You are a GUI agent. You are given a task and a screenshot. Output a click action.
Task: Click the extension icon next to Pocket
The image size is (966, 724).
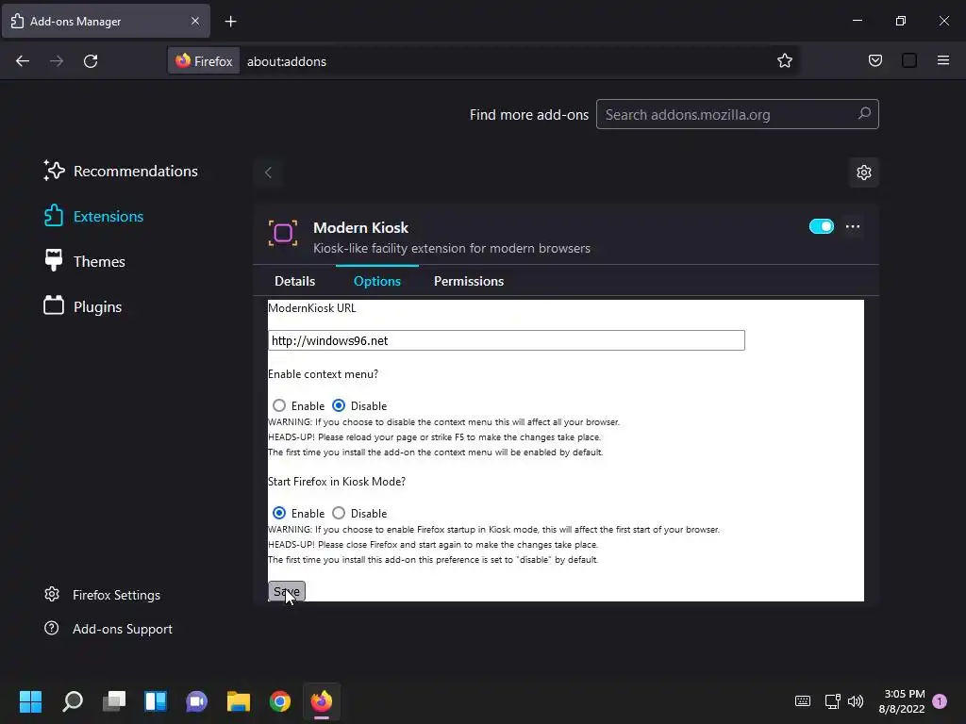click(x=909, y=61)
